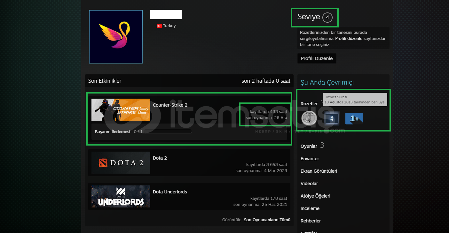This screenshot has width=449, height=233.
Task: Open the blue 1+ game collector badge
Action: coord(354,118)
